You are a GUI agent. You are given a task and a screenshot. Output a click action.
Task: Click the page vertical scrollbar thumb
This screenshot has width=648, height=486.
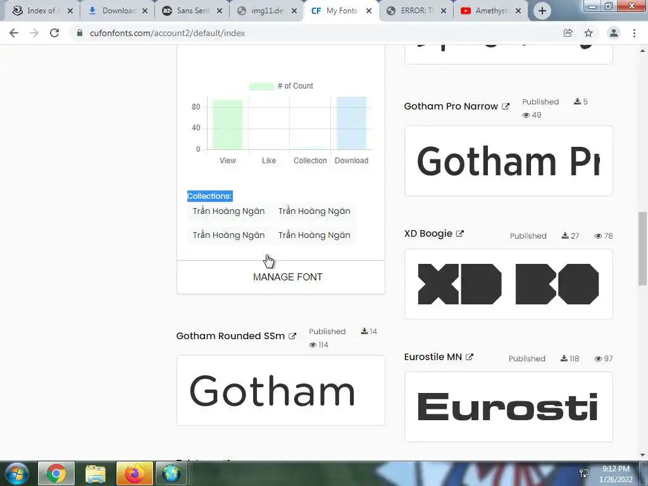(643, 248)
